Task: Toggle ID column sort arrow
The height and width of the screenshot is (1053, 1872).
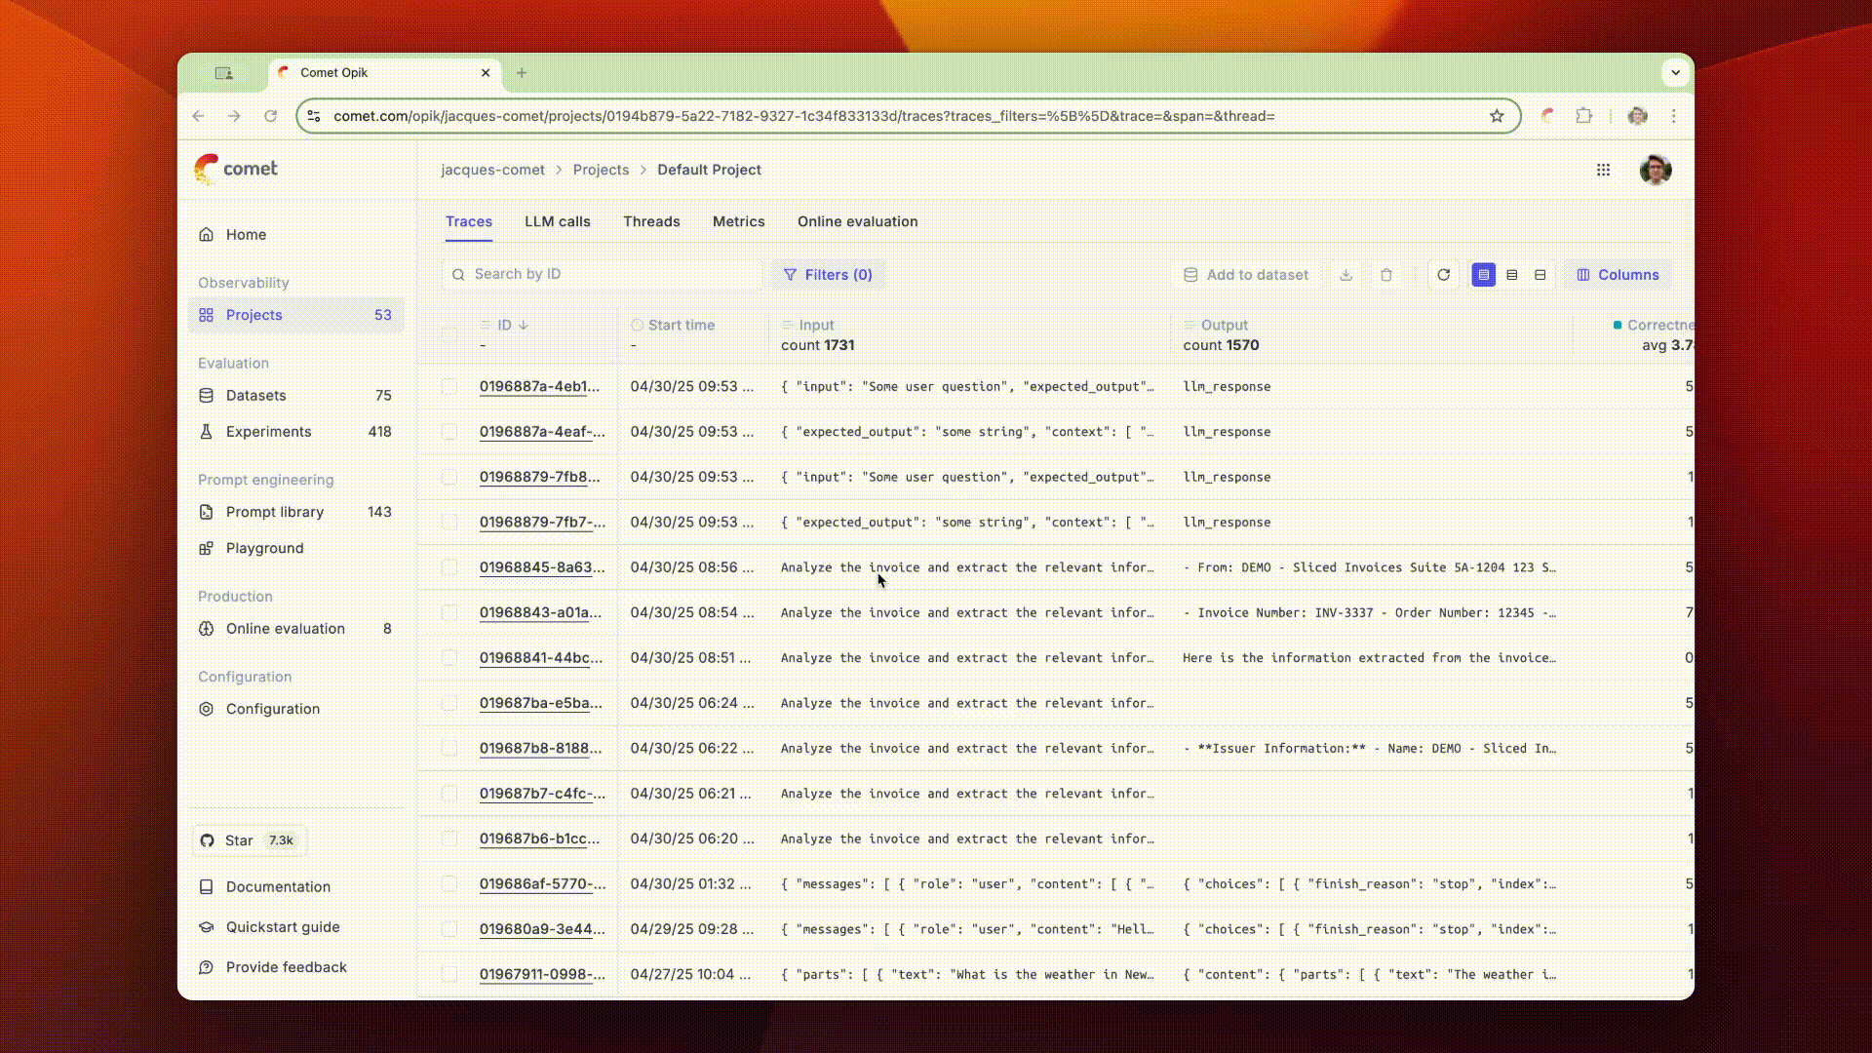Action: [x=524, y=325]
